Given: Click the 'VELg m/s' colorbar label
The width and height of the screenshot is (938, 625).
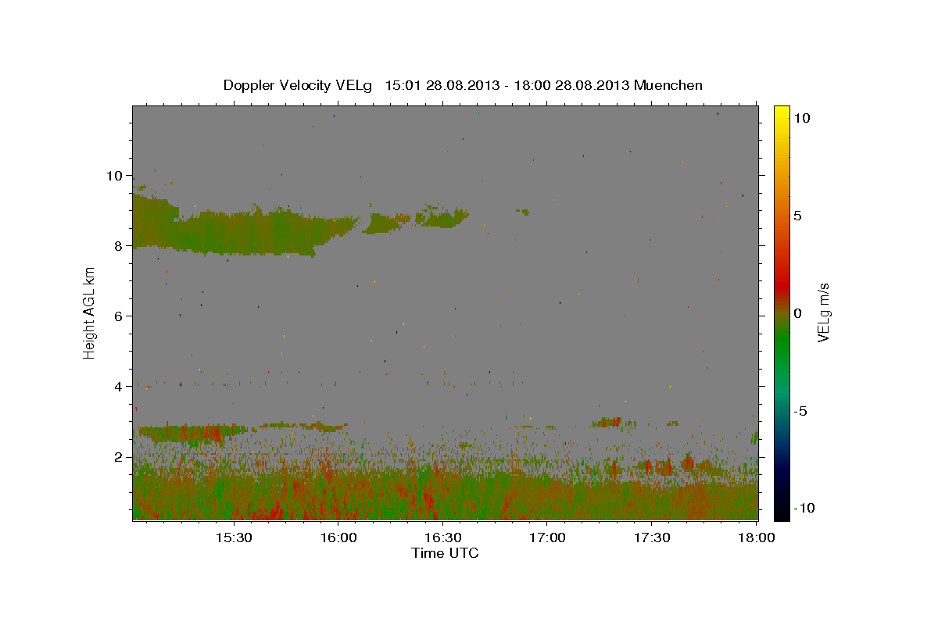Looking at the screenshot, I should [823, 312].
